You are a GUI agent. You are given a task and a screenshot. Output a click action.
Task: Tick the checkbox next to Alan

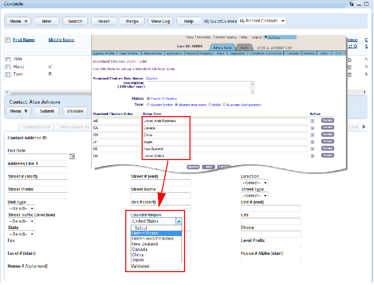pyautogui.click(x=8, y=59)
